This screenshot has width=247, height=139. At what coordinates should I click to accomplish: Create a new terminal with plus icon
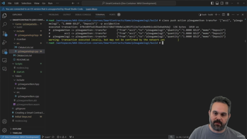pyautogui.click(x=216, y=15)
